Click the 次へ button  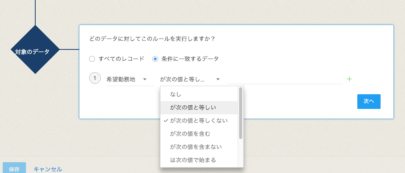[x=369, y=102]
